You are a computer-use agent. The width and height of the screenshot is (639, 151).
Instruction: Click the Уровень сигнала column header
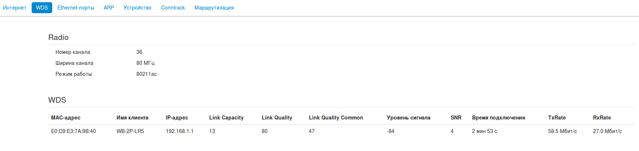(x=408, y=118)
